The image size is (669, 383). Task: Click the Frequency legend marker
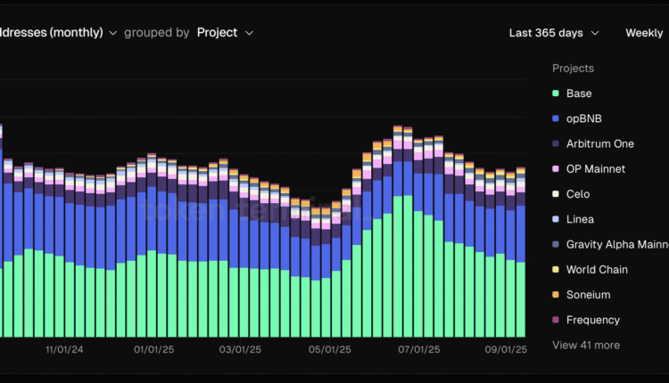(556, 320)
